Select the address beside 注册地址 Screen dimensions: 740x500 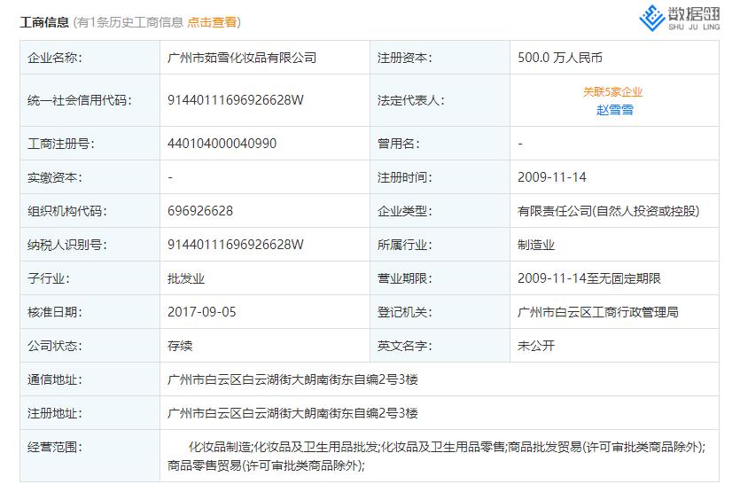pyautogui.click(x=292, y=414)
